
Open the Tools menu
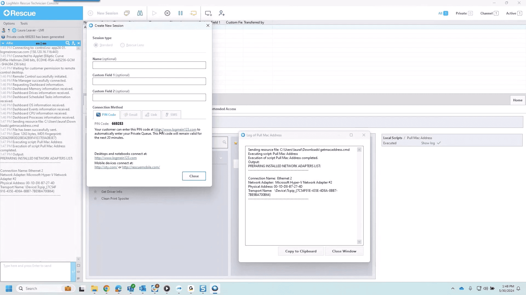click(x=24, y=23)
